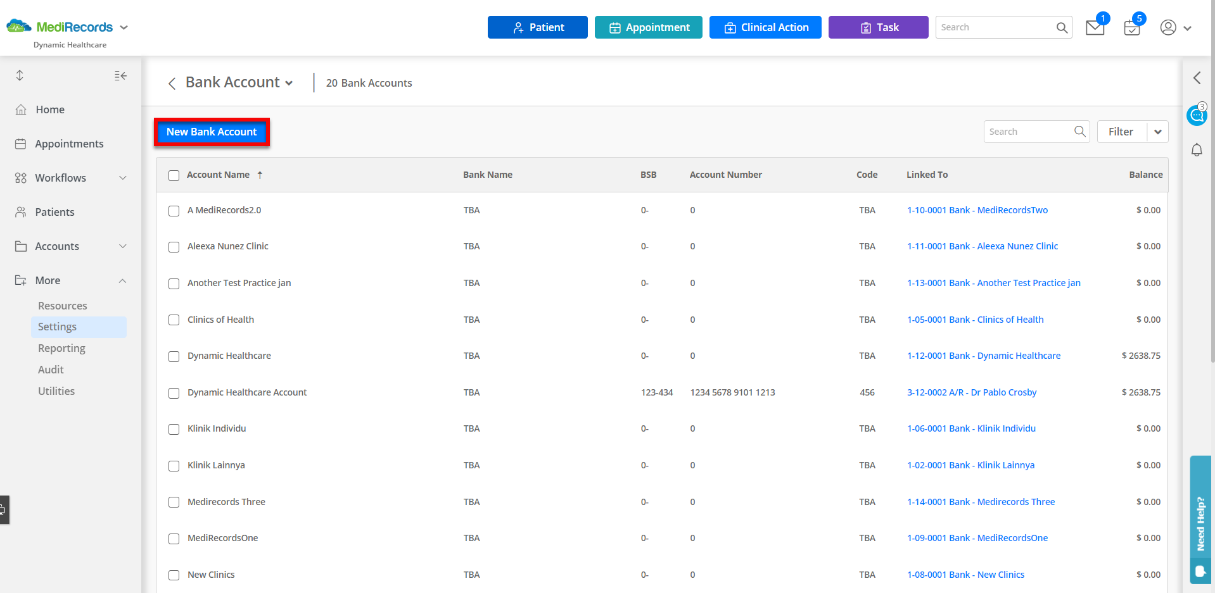Go to Home in the sidebar

pos(50,109)
